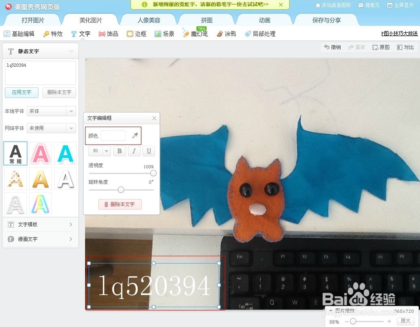Click the gray 删除本文字 button in the left panel
Image resolution: width=420 pixels, height=327 pixels.
(59, 92)
